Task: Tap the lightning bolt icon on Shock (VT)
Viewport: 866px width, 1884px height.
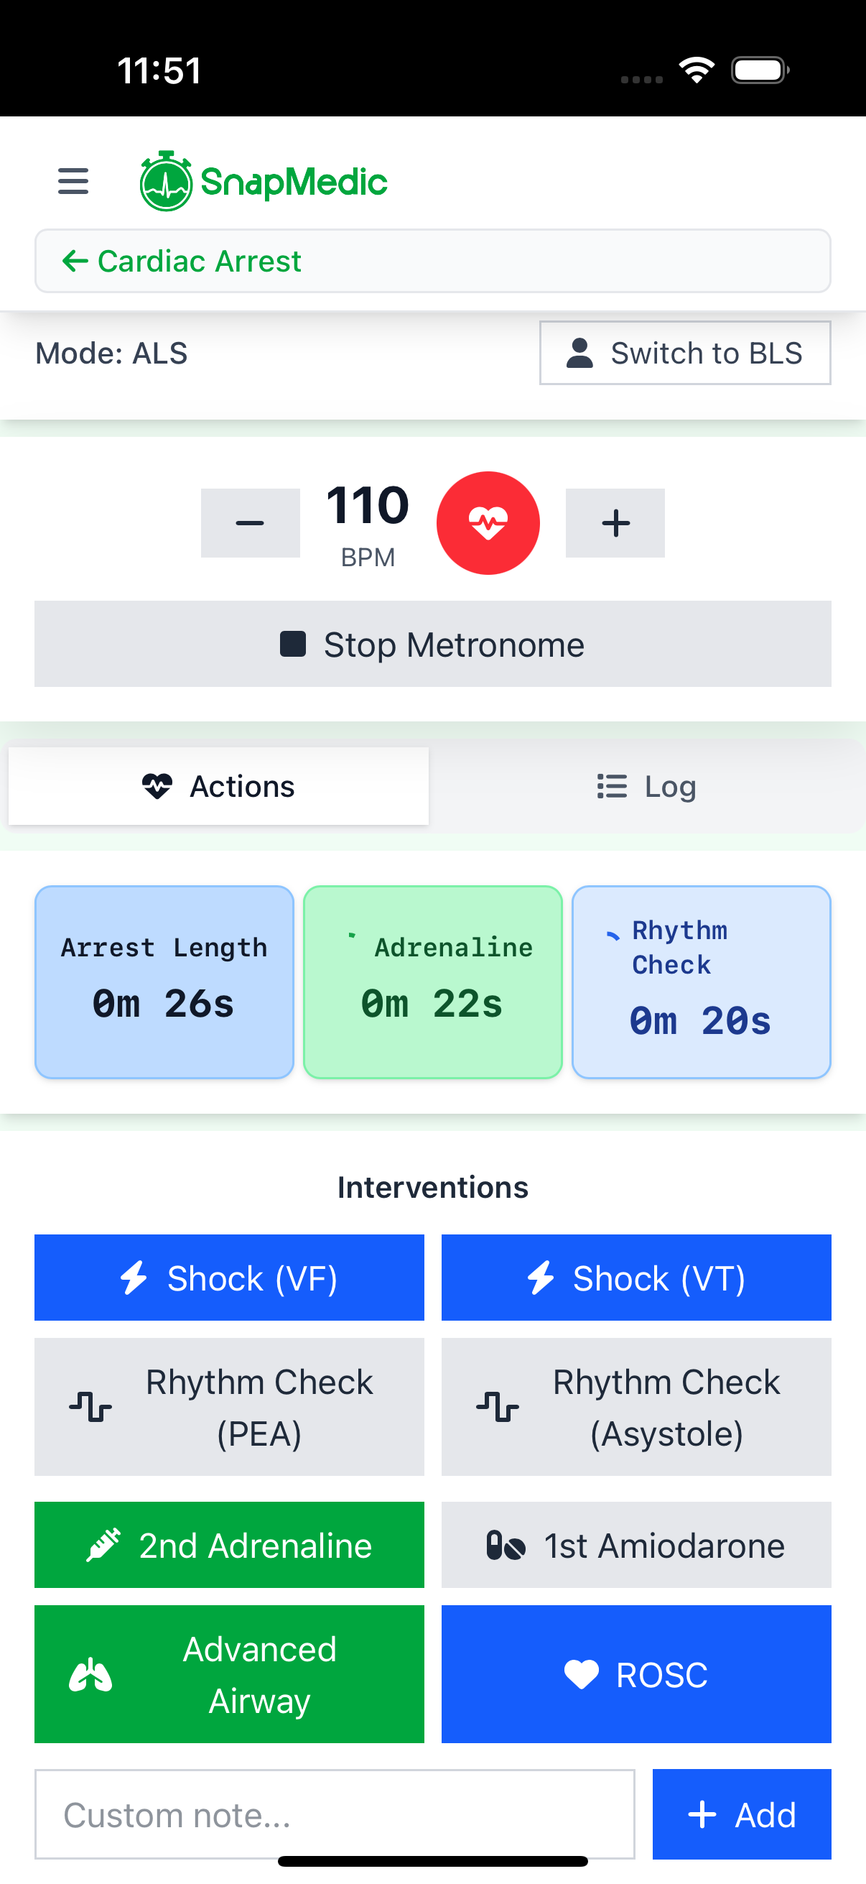Action: pyautogui.click(x=541, y=1277)
